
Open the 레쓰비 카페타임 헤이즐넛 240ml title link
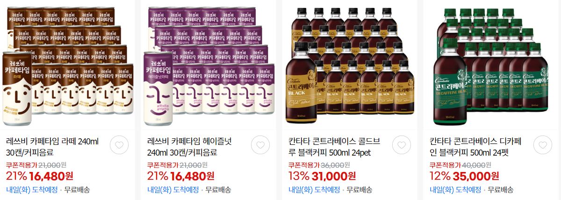tap(189, 146)
